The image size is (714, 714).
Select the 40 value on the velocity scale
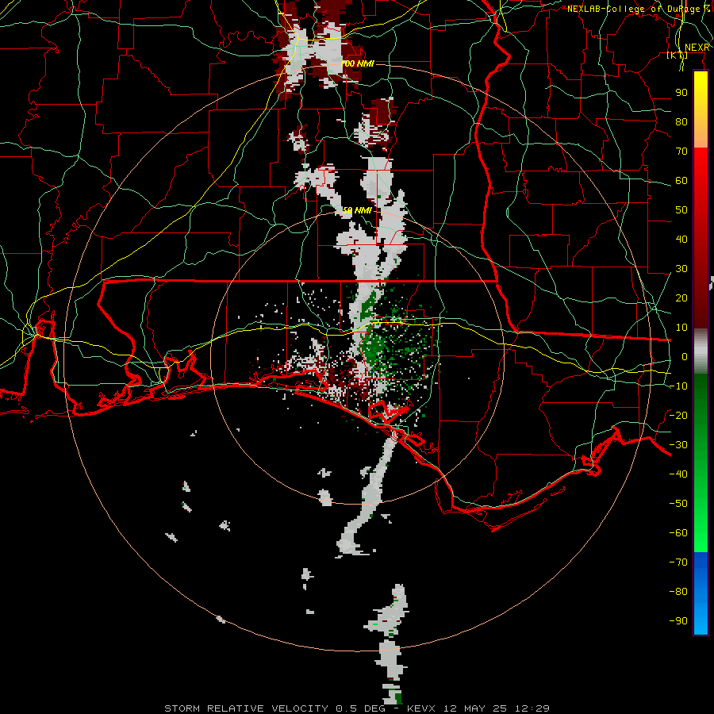click(681, 239)
